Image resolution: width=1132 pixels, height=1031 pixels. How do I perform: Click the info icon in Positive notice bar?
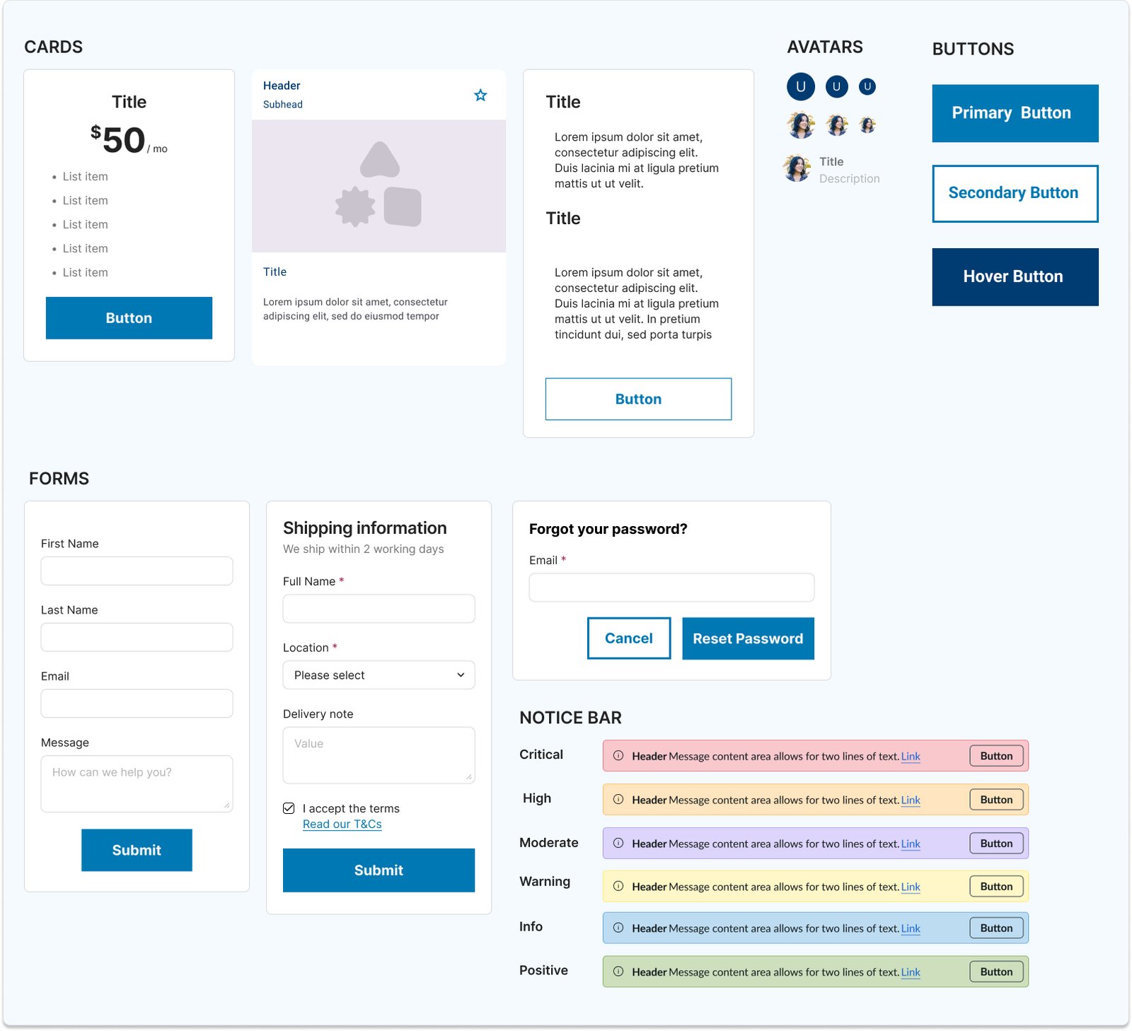point(618,972)
